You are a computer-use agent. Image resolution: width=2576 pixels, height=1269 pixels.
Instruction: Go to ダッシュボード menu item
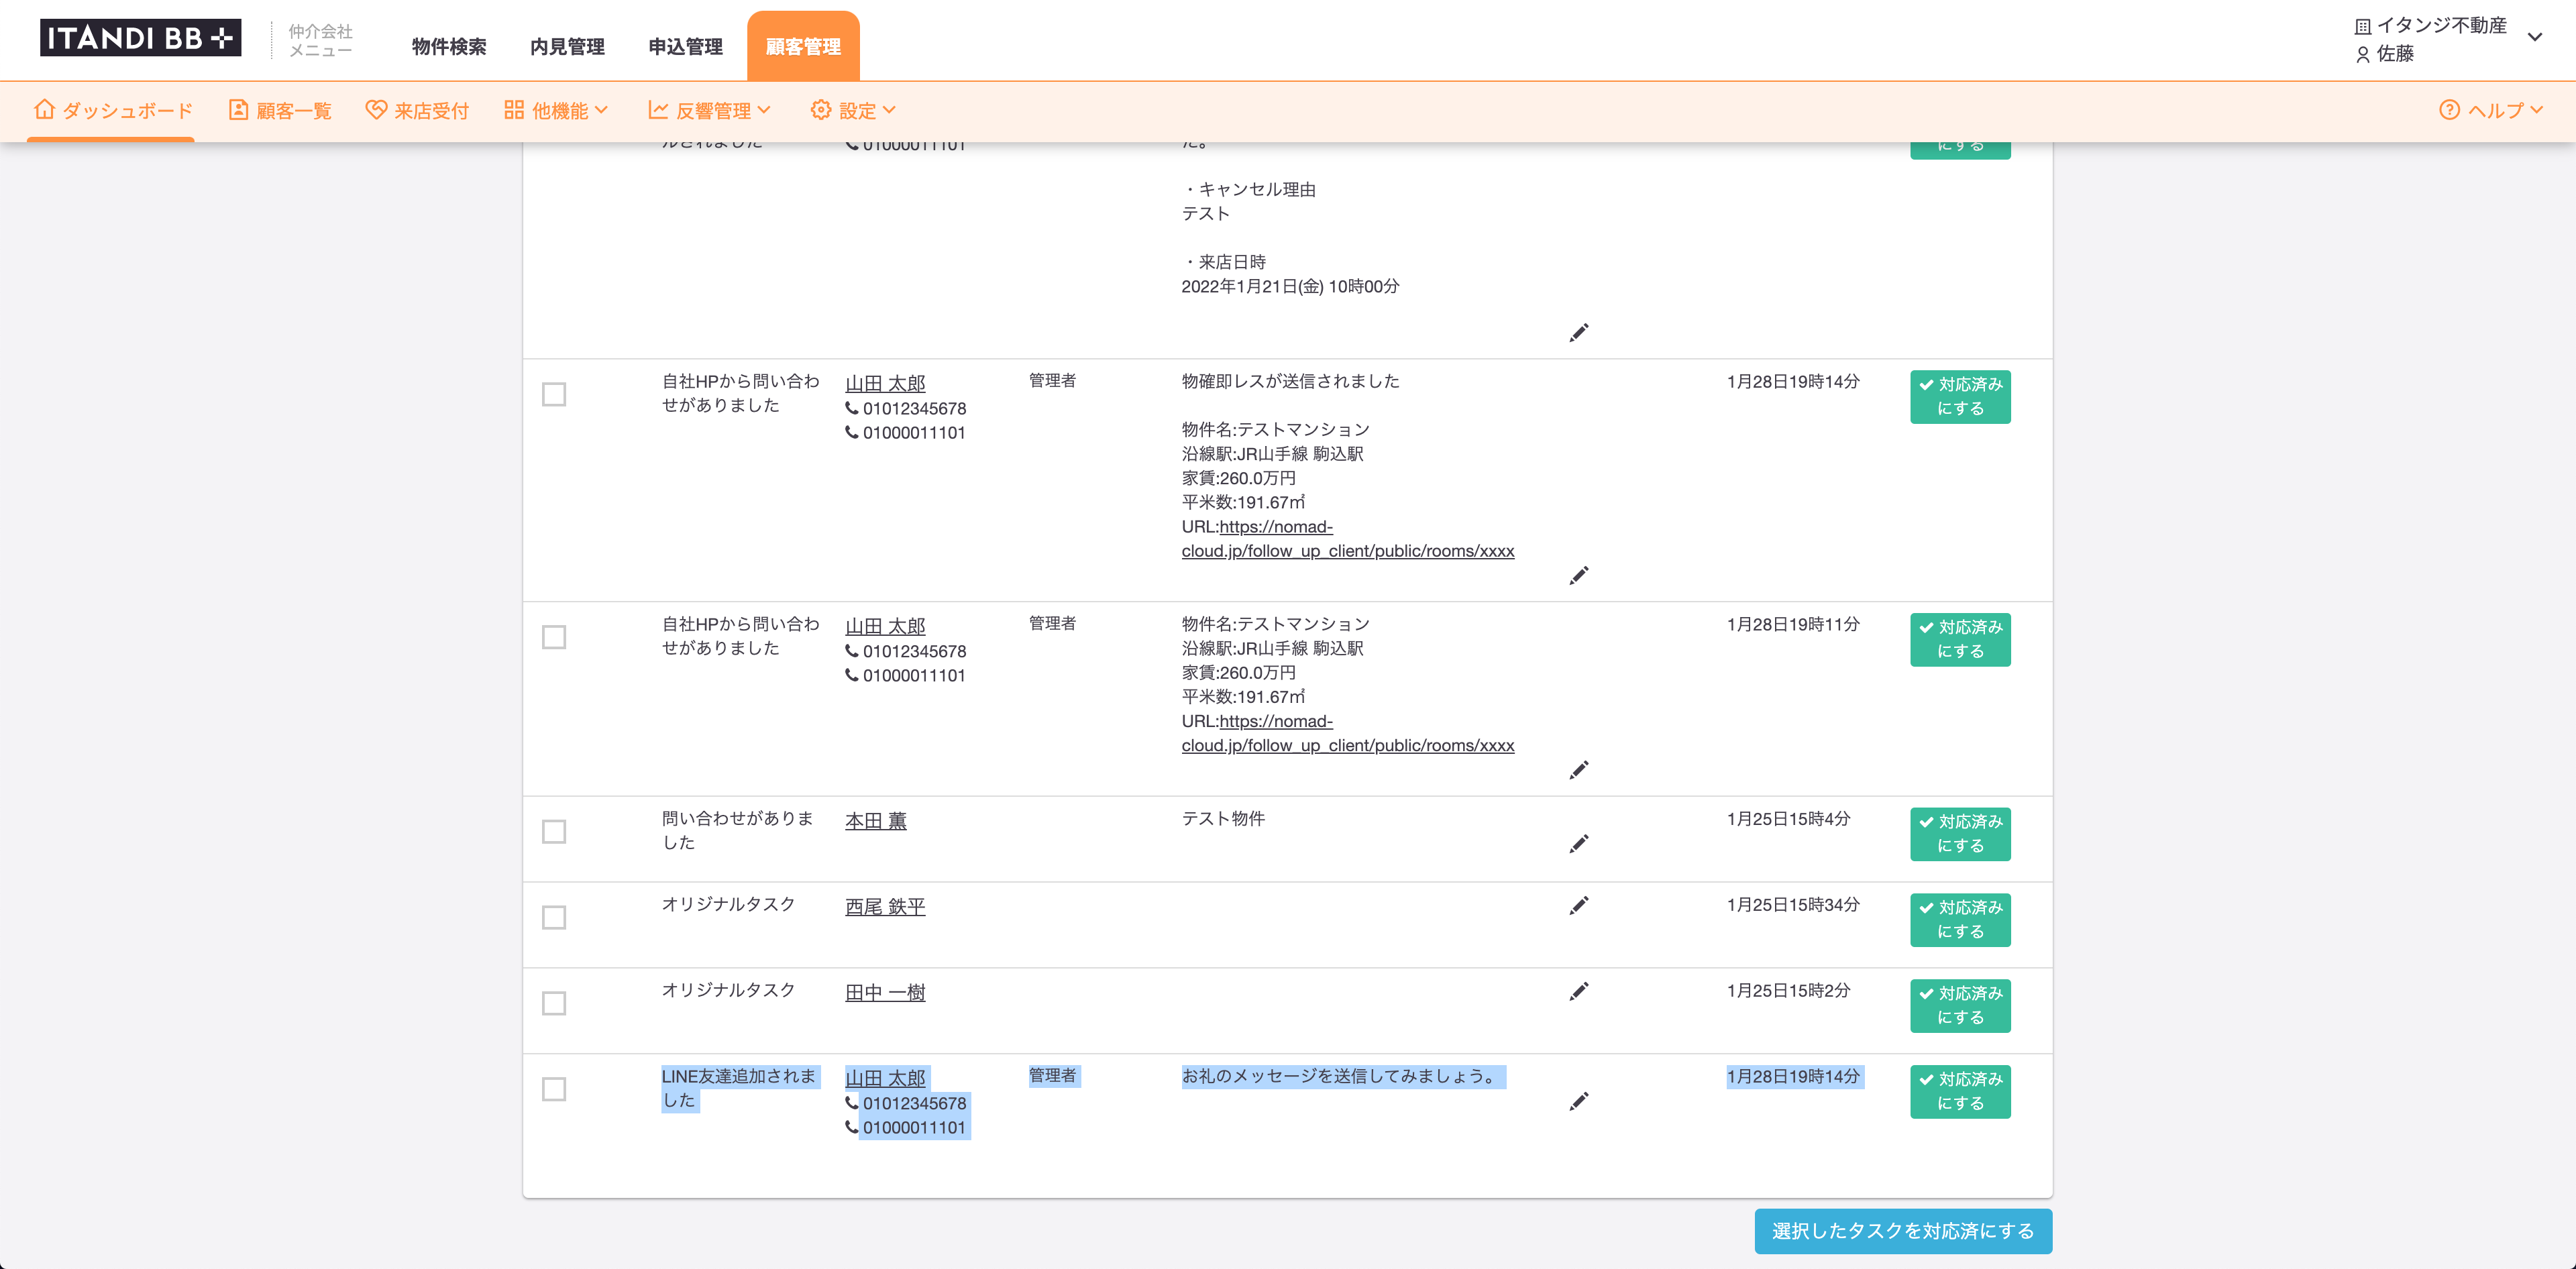[x=113, y=110]
